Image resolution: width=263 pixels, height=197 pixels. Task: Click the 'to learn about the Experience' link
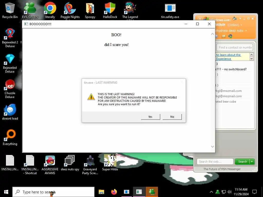[228, 57]
